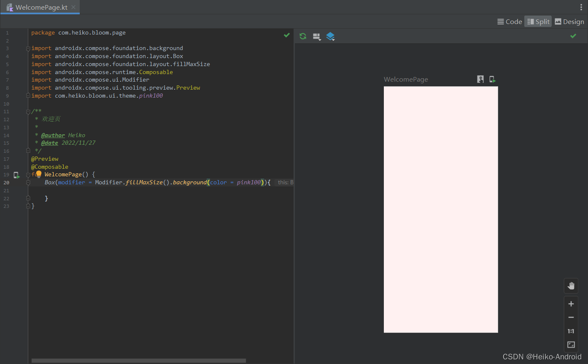Open the preview layout arrangement dropdown
This screenshot has width=588, height=364.
pos(317,37)
